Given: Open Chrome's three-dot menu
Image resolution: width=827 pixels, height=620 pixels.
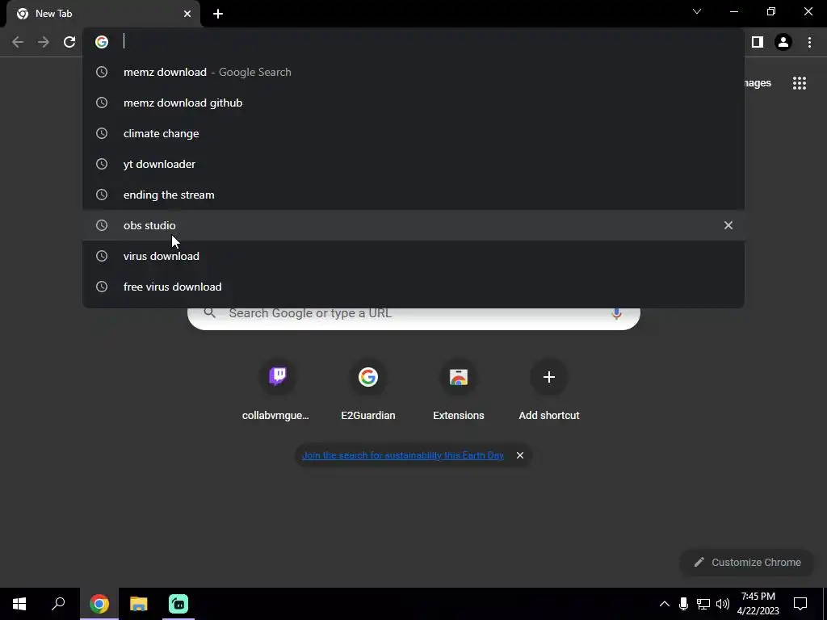Looking at the screenshot, I should [x=809, y=42].
